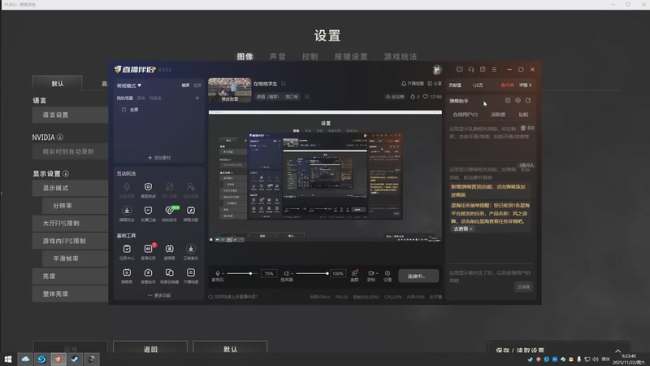Click the pop-out icon in 弹幕助手 header
The image size is (650, 366).
pyautogui.click(x=528, y=100)
